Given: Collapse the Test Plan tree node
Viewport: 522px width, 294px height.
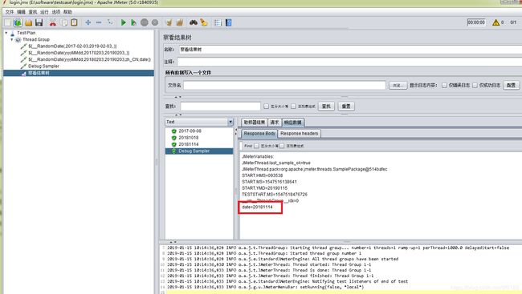Looking at the screenshot, I should point(6,33).
